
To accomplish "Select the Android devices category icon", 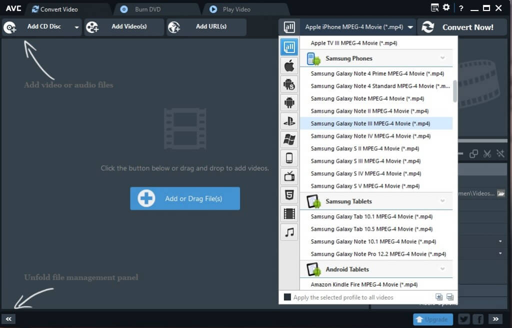I will [x=289, y=103].
